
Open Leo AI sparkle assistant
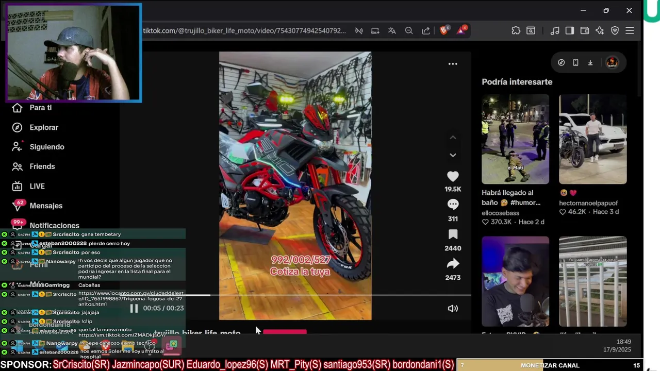[600, 31]
